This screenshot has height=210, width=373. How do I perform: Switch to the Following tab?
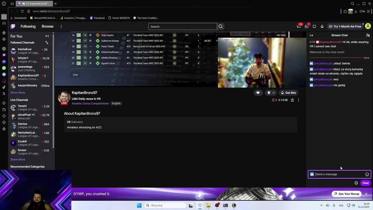point(28,26)
